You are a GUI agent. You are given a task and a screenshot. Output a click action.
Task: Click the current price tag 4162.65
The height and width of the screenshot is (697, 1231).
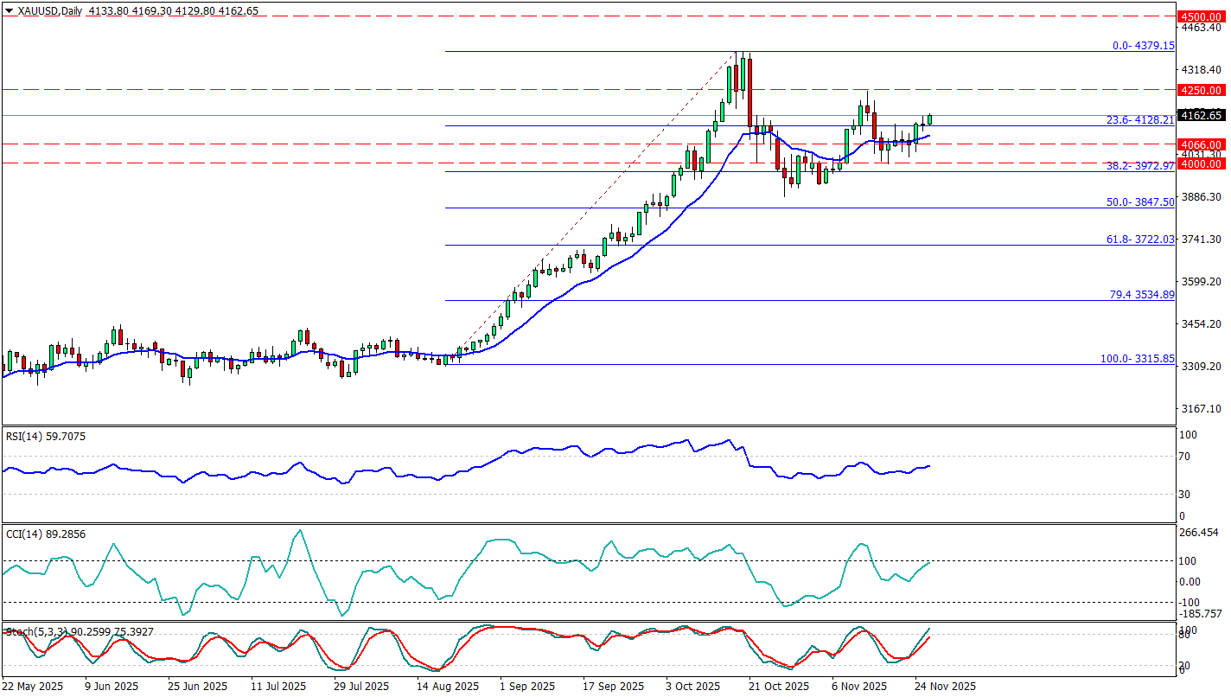(1202, 115)
